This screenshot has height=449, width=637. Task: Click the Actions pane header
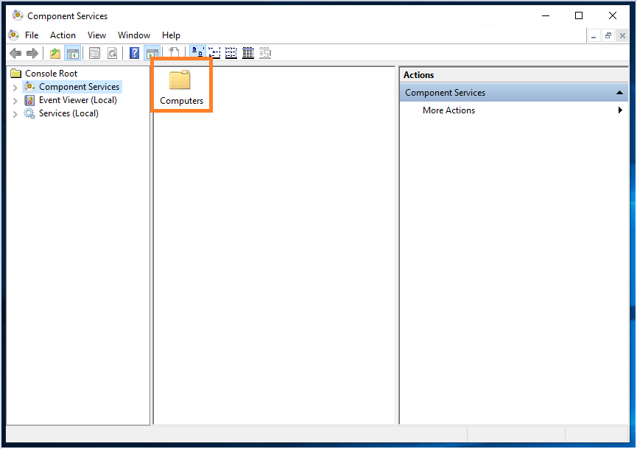pos(514,75)
